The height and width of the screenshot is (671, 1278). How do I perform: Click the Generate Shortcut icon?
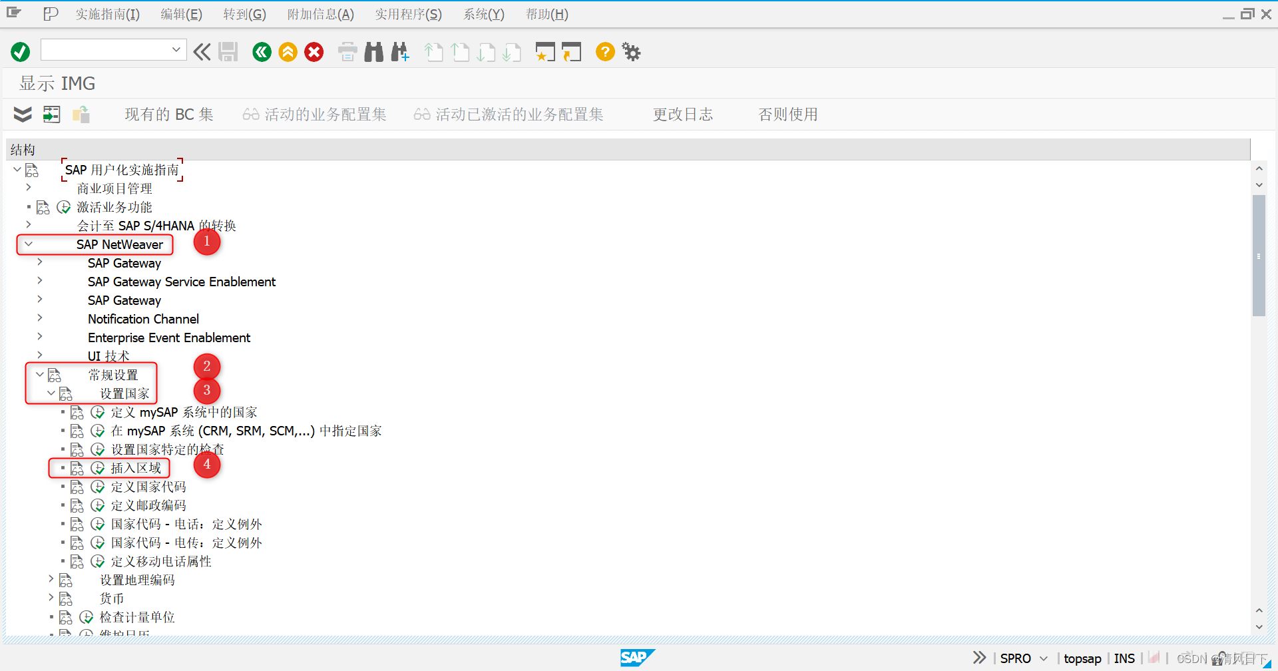pos(571,51)
